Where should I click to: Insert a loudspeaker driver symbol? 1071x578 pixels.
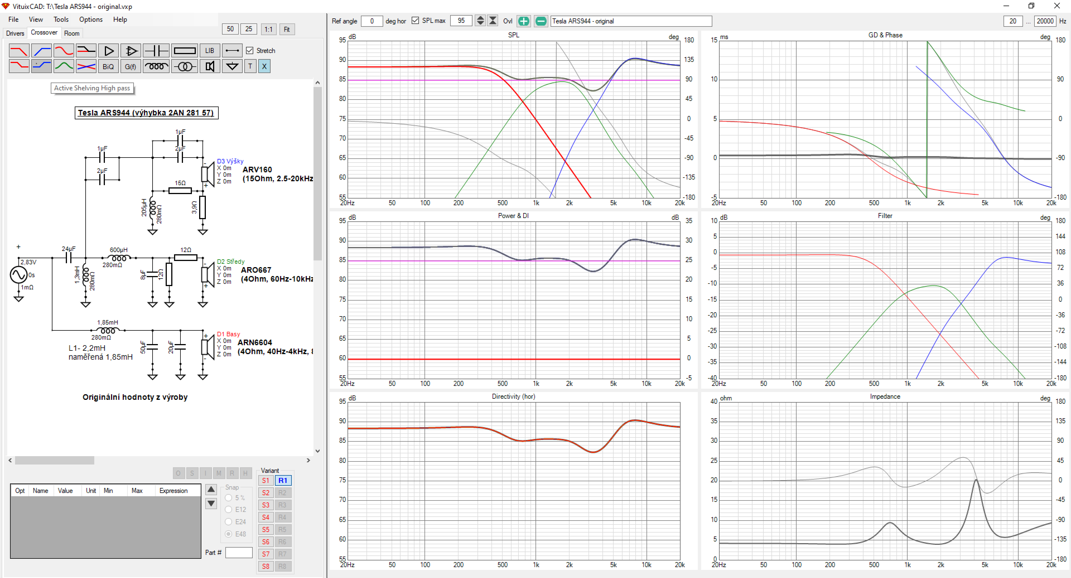pos(209,66)
